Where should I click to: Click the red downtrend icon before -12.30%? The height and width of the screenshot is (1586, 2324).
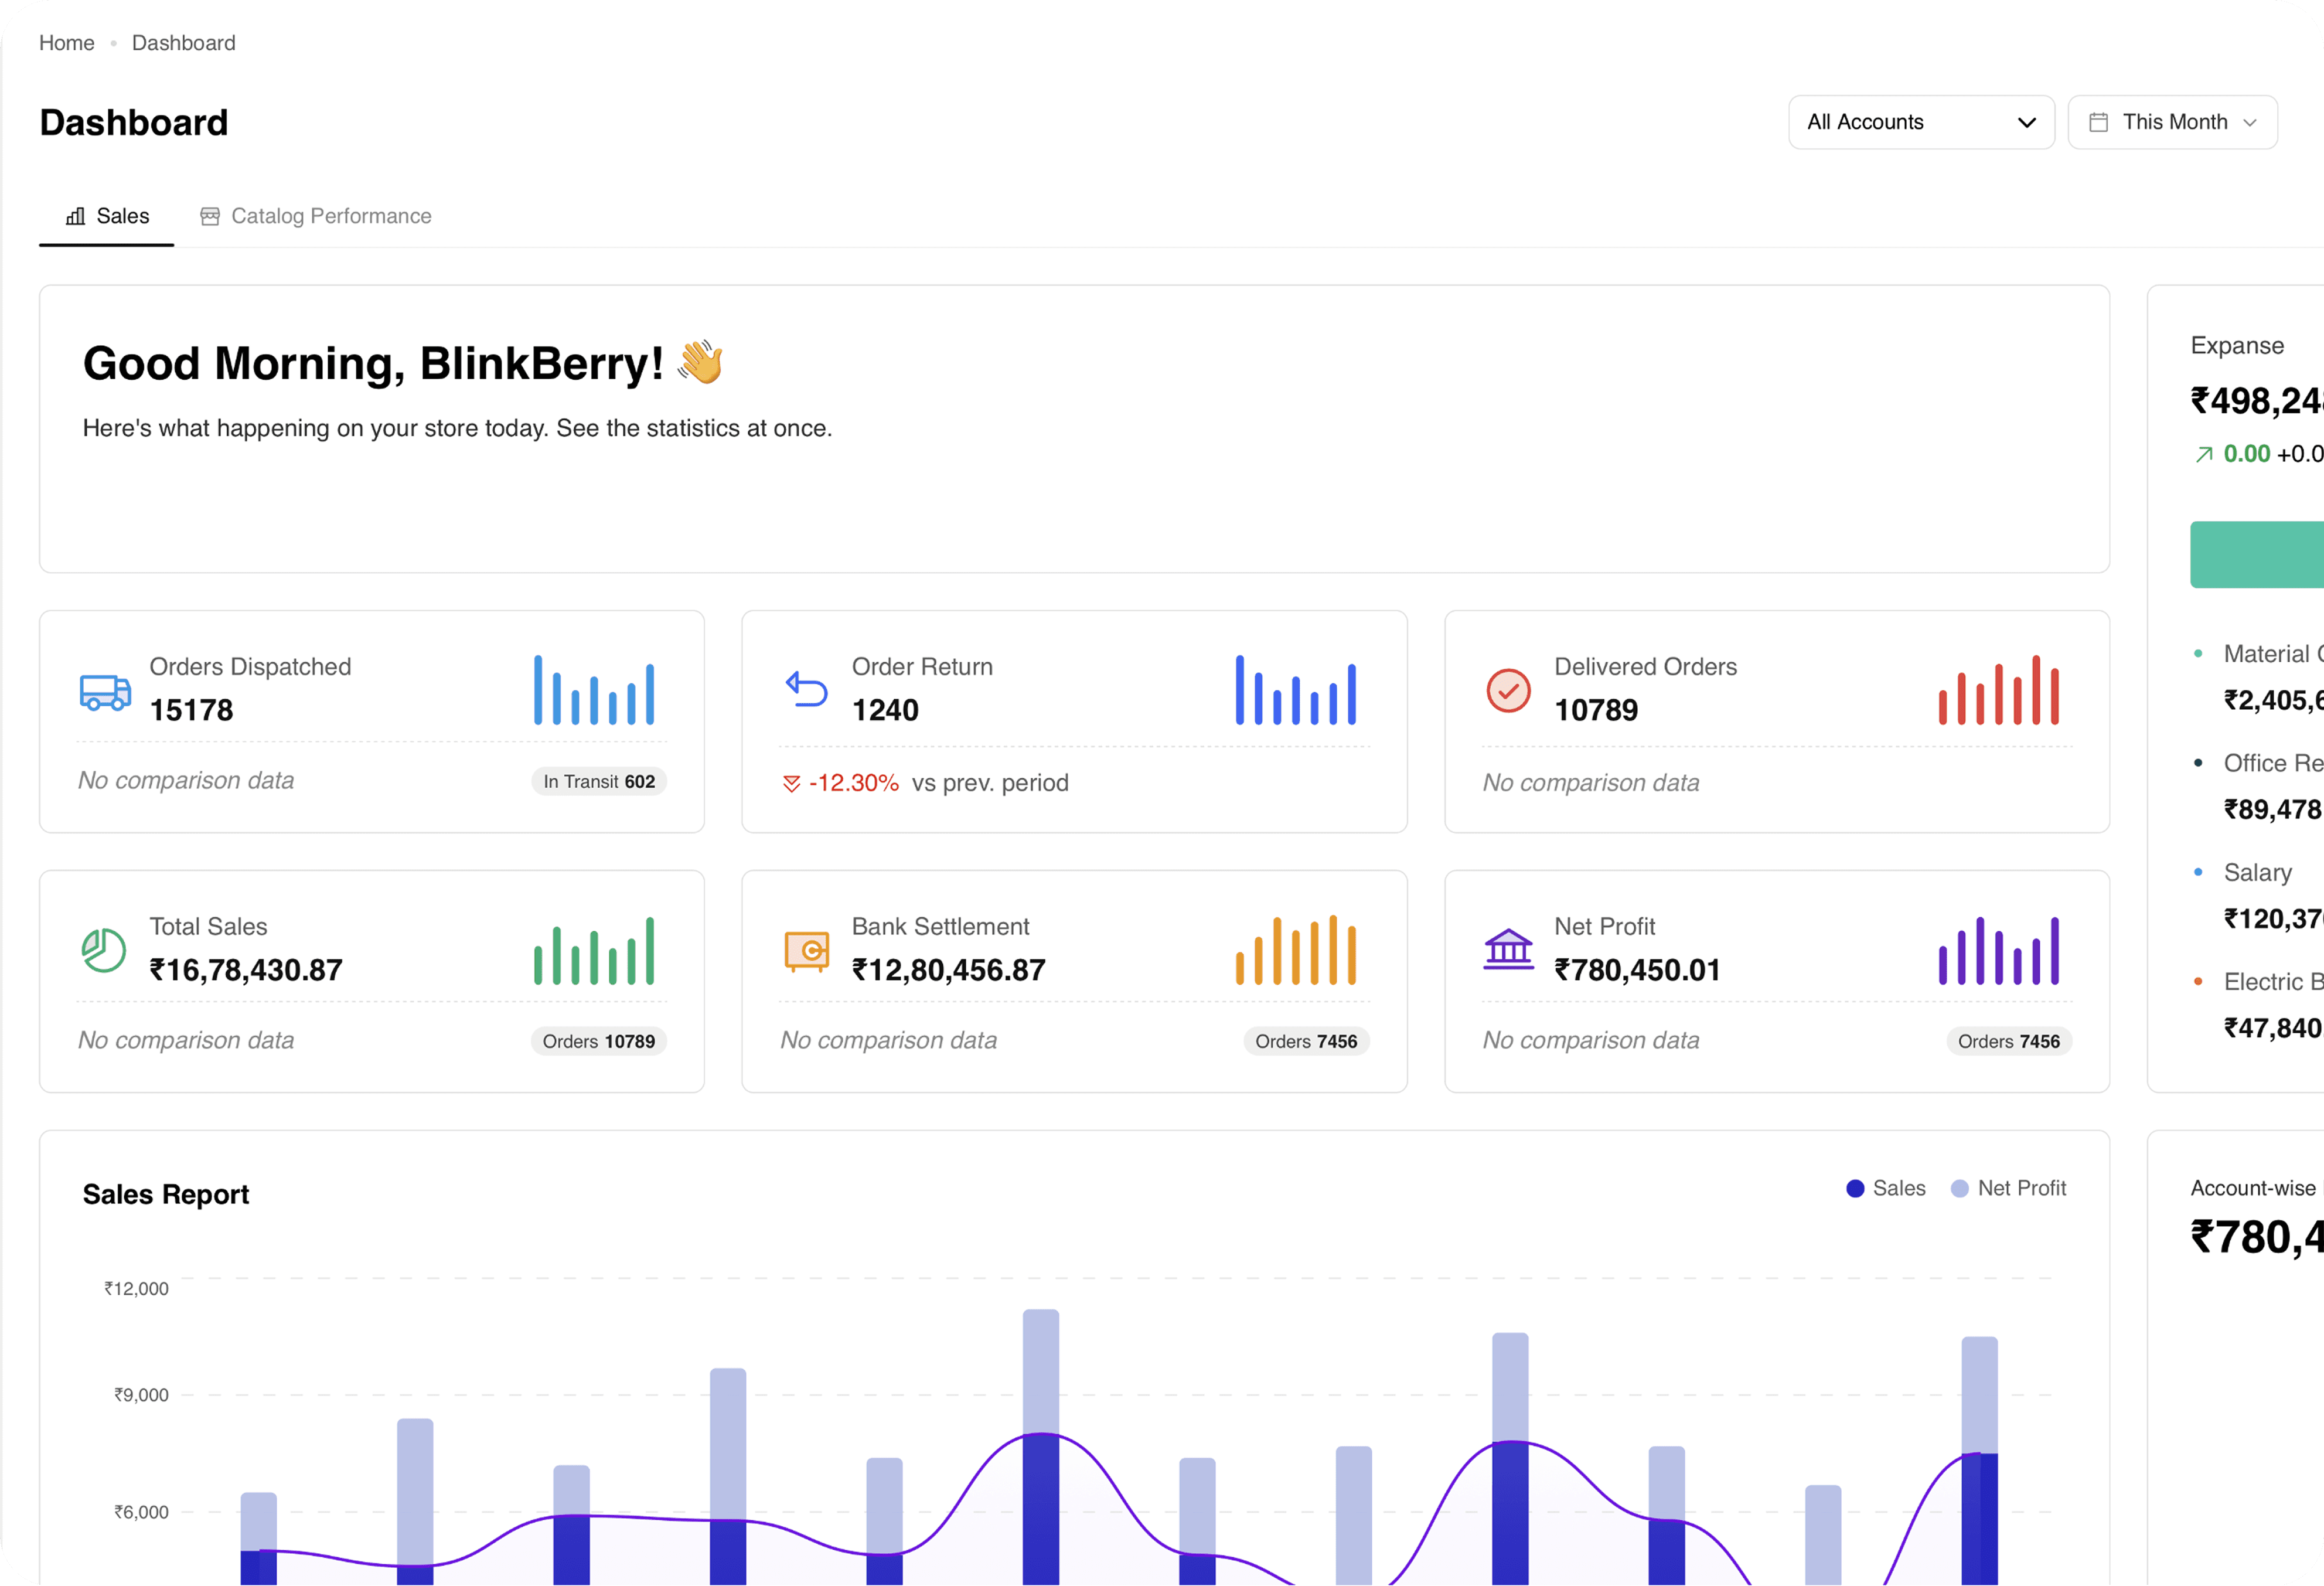point(791,783)
